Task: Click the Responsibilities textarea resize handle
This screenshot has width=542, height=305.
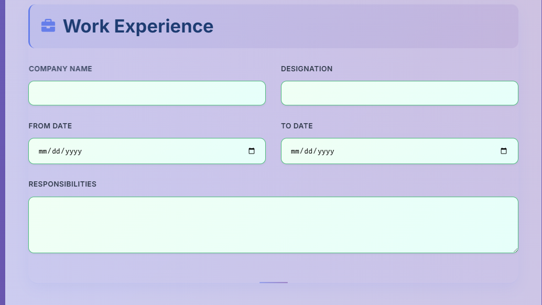Action: point(515,250)
